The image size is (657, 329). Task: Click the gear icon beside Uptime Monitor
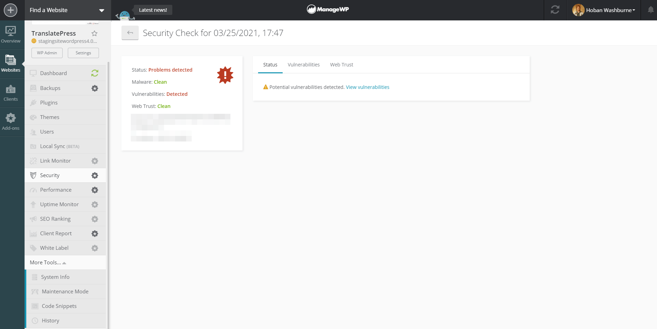pyautogui.click(x=95, y=204)
